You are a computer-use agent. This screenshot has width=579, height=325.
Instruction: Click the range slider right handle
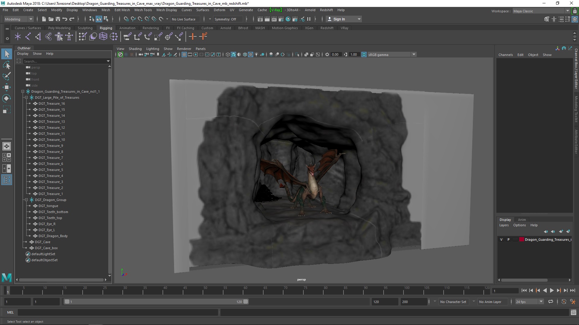point(246,302)
